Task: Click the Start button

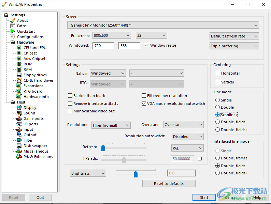Action: click(x=204, y=198)
